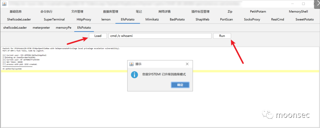Click the blue info icon in dialog
Viewport: 320px width, 128px height.
(x=134, y=75)
